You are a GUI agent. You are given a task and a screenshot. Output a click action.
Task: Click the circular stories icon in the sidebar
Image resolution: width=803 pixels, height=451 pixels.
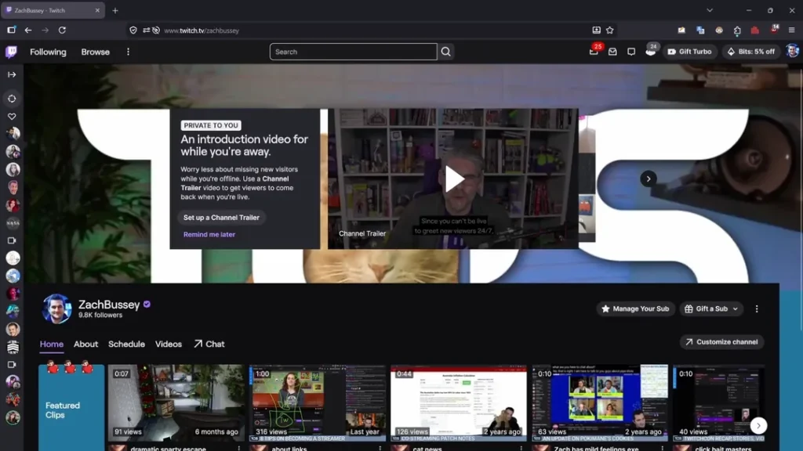click(x=12, y=99)
